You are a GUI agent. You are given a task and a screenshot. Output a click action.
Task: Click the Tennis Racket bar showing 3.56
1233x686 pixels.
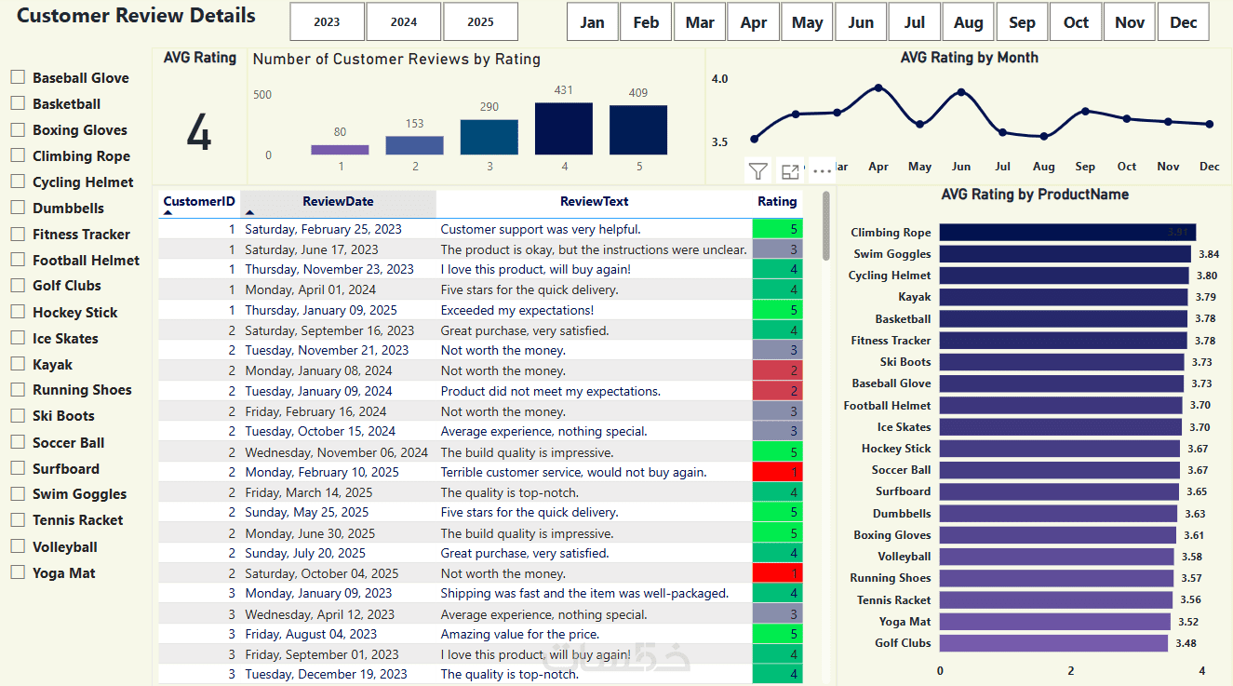click(1056, 599)
